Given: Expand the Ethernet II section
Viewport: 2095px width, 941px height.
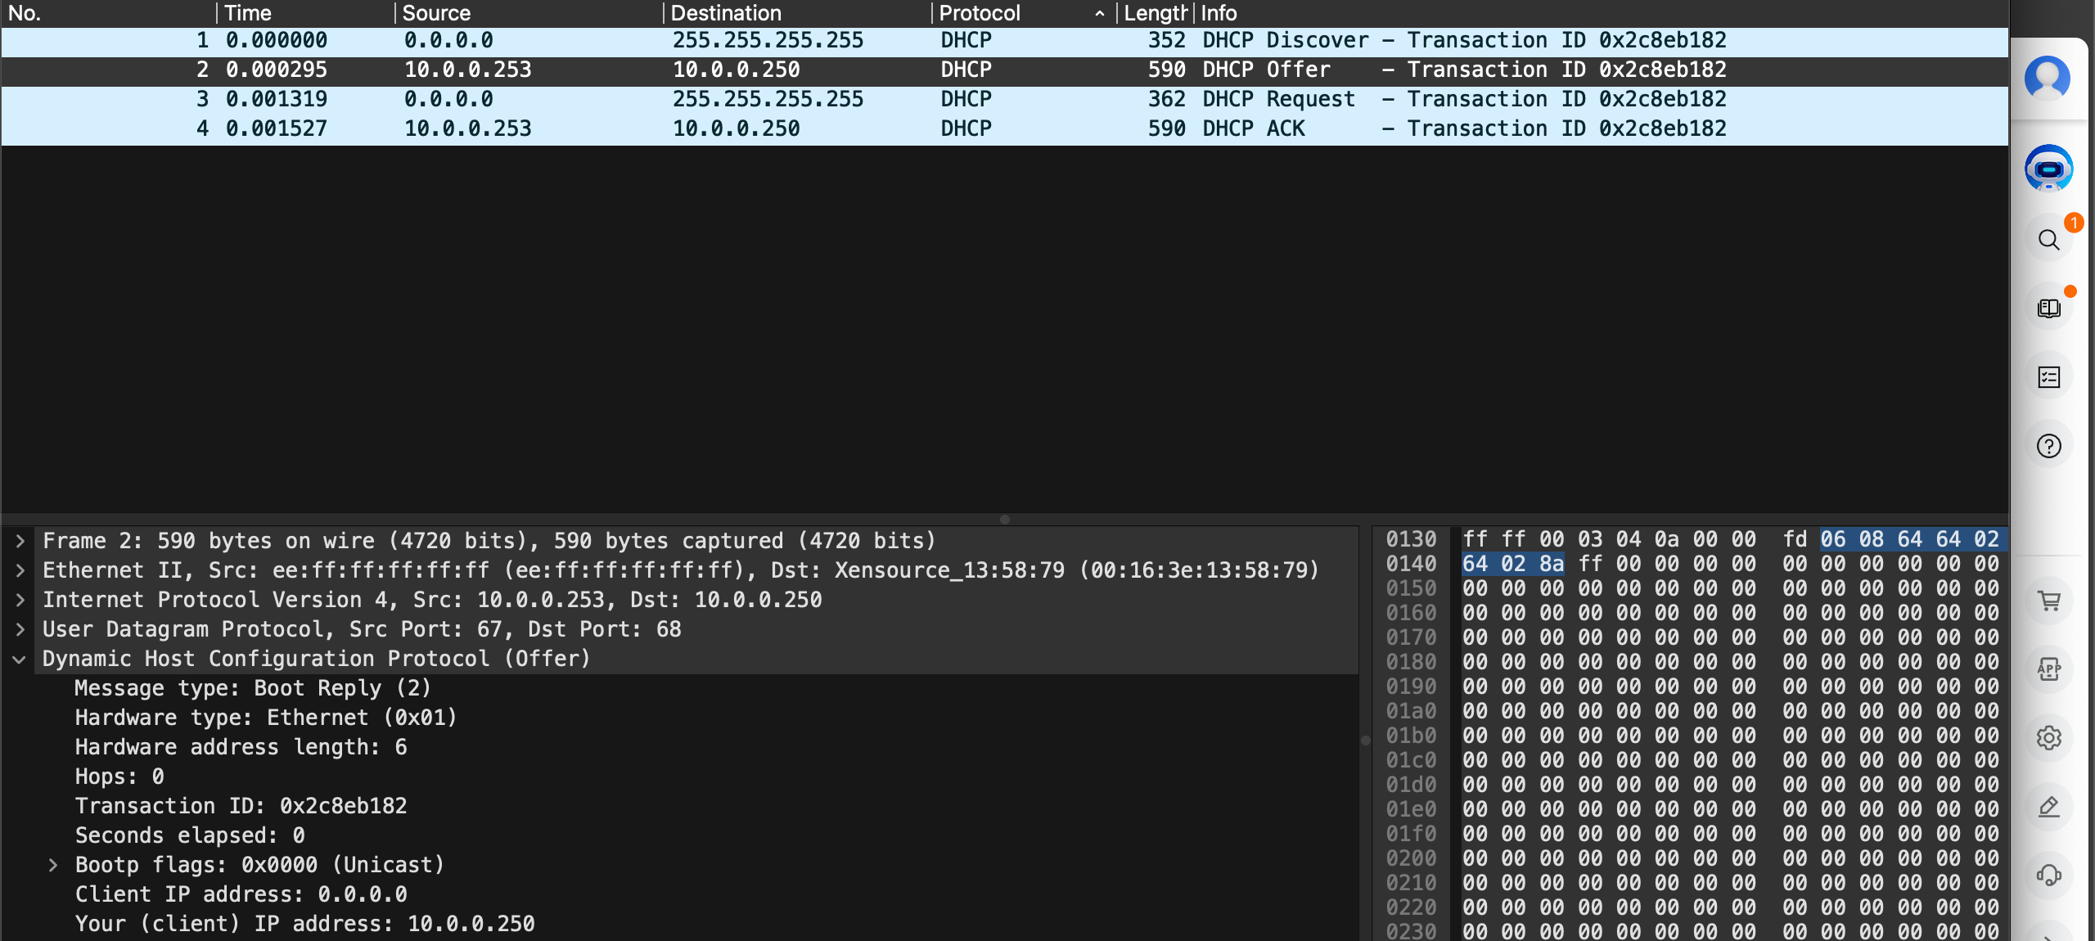Looking at the screenshot, I should (x=20, y=570).
